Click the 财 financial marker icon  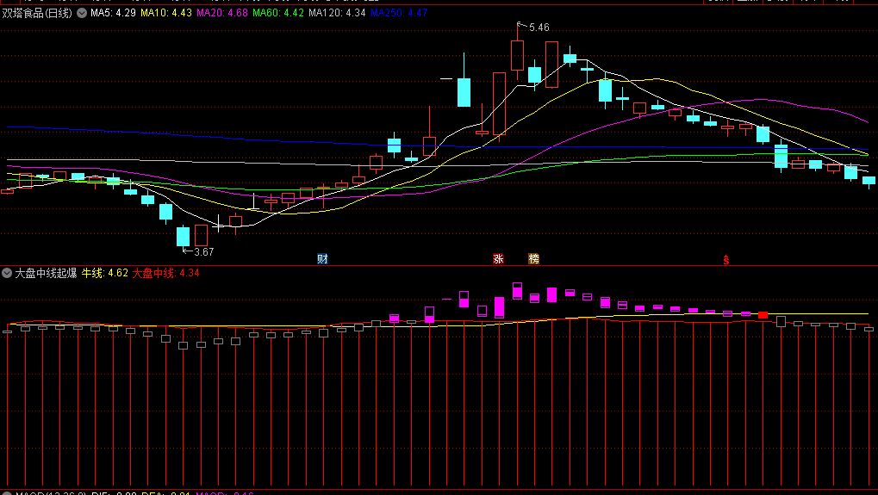pos(322,259)
